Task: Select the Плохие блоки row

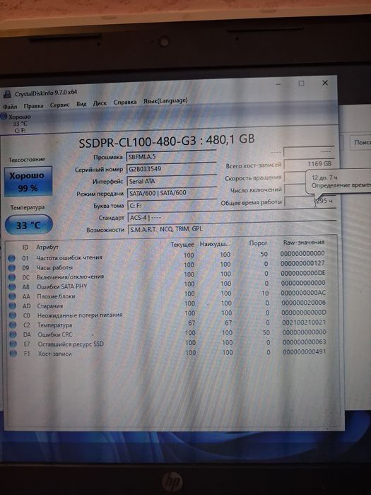Action: click(x=169, y=295)
